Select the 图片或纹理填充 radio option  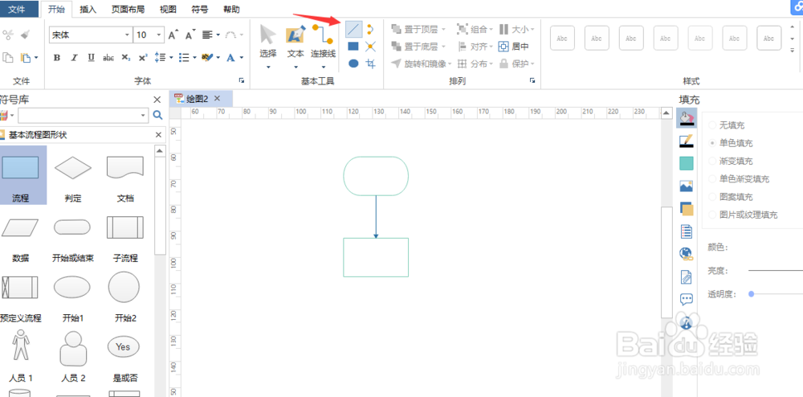click(x=712, y=215)
